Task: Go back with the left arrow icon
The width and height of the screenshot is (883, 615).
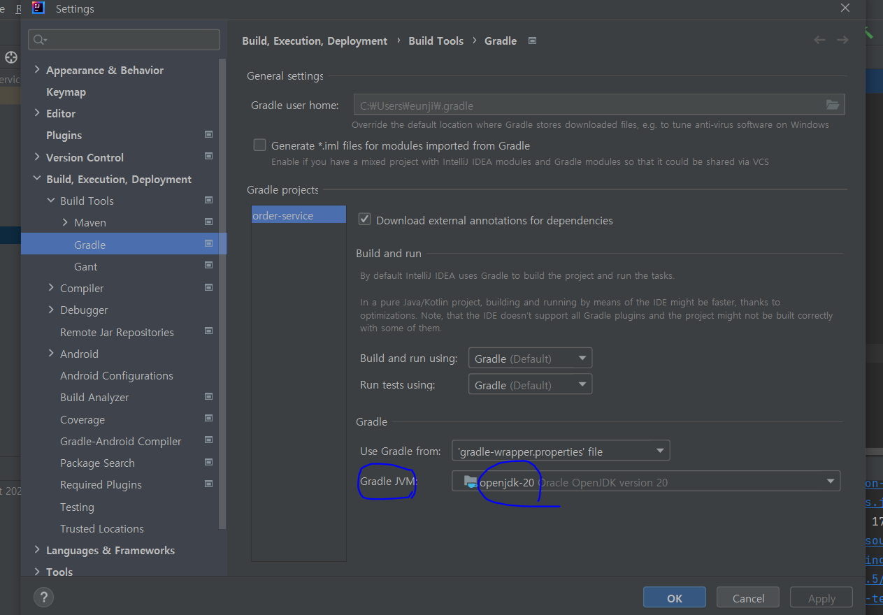Action: coord(819,40)
